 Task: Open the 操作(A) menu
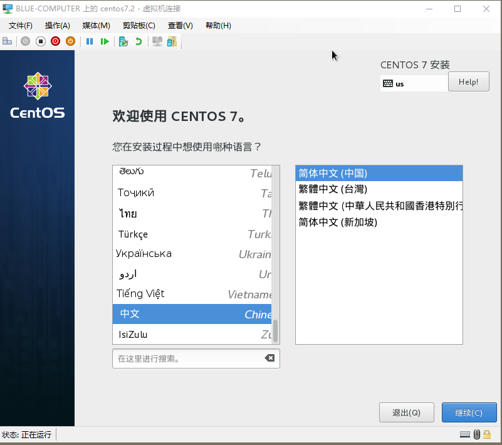pyautogui.click(x=57, y=26)
